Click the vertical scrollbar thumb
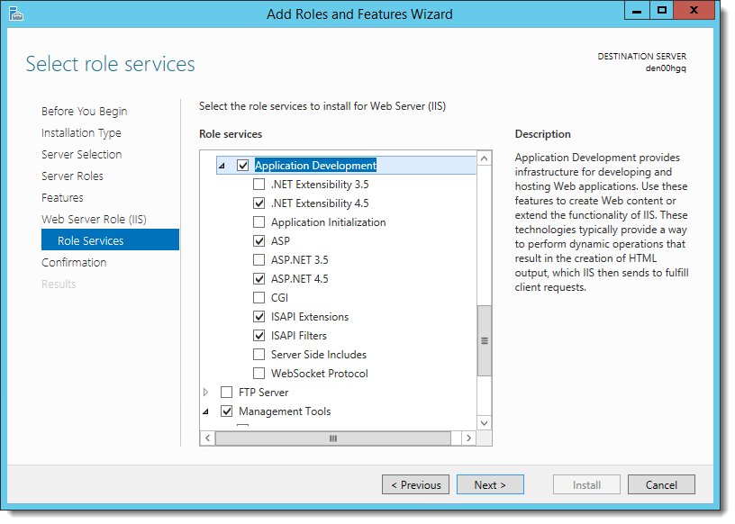735x524 pixels. 485,340
